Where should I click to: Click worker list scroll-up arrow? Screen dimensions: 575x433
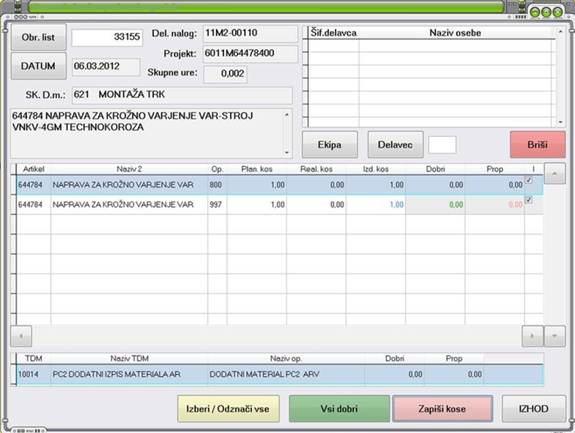560,32
